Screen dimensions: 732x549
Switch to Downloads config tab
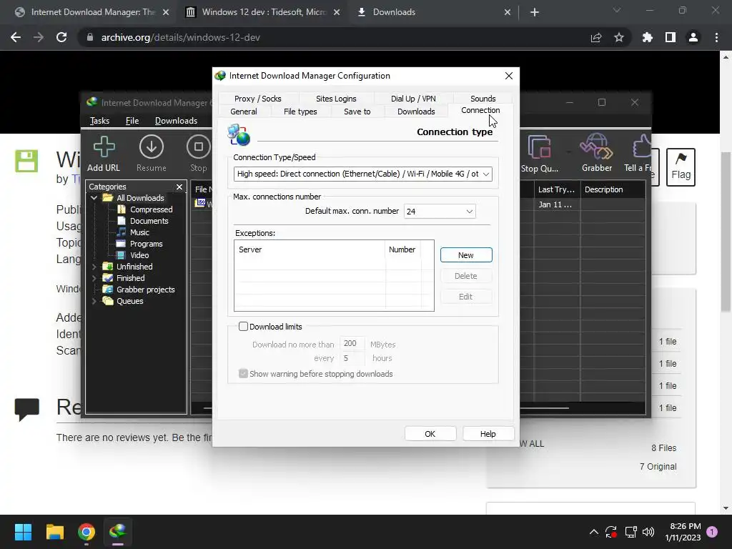coord(416,112)
